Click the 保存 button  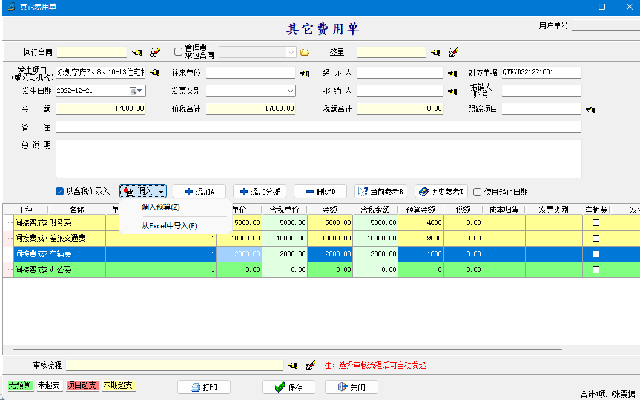(x=289, y=387)
